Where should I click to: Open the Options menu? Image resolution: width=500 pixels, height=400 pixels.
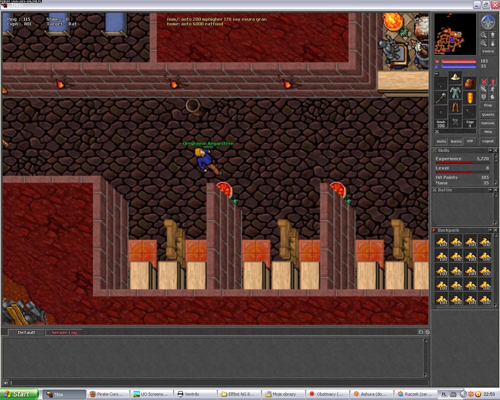(x=488, y=123)
